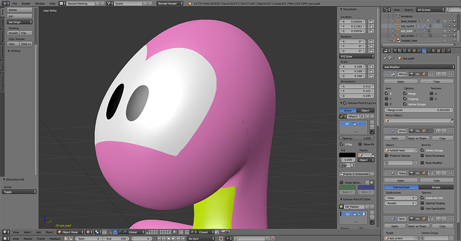Switch grease pencil source to Scene
The image size is (461, 241).
[348, 111]
